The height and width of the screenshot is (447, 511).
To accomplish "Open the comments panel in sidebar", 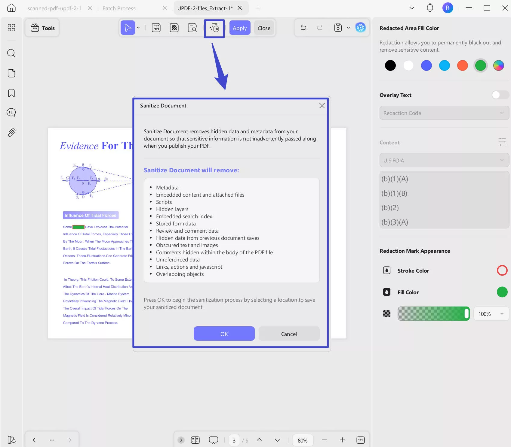I will [x=11, y=113].
